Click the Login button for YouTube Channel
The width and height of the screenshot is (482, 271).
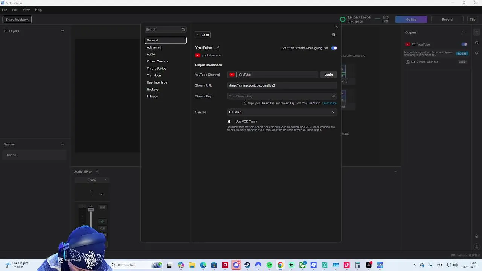pyautogui.click(x=328, y=75)
